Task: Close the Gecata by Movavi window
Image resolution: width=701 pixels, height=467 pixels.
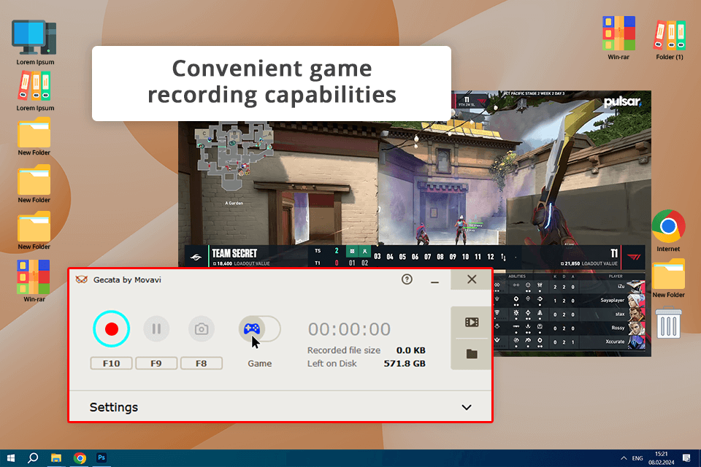Action: tap(471, 279)
